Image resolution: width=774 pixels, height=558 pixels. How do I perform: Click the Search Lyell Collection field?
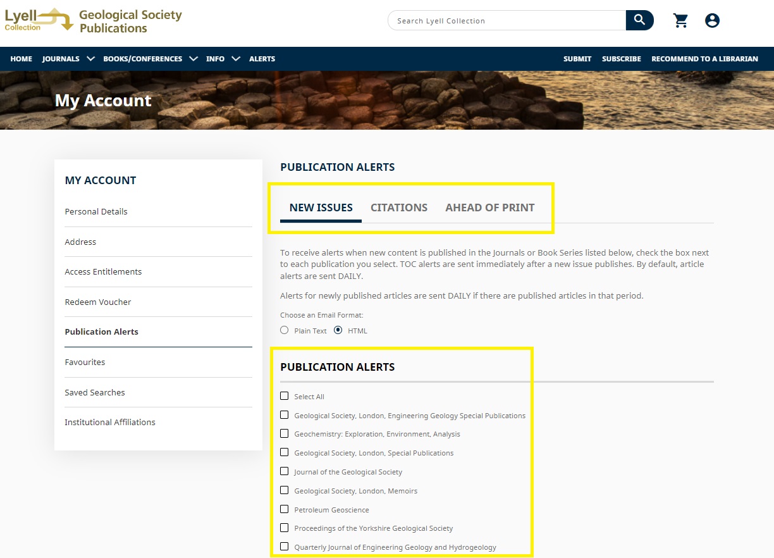click(506, 21)
